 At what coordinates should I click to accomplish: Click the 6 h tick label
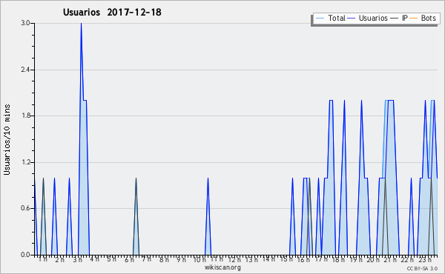pyautogui.click(x=129, y=260)
